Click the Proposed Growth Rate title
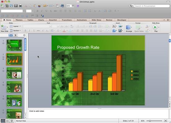 pyautogui.click(x=78, y=48)
